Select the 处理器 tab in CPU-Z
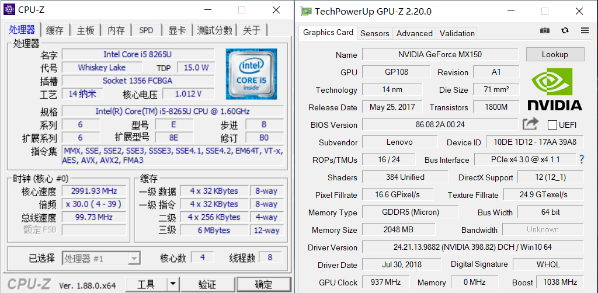Viewport: 598px width, 293px height. click(22, 30)
